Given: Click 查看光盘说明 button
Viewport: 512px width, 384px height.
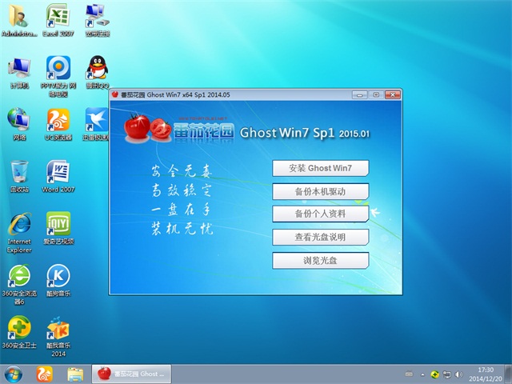Looking at the screenshot, I should tap(320, 237).
